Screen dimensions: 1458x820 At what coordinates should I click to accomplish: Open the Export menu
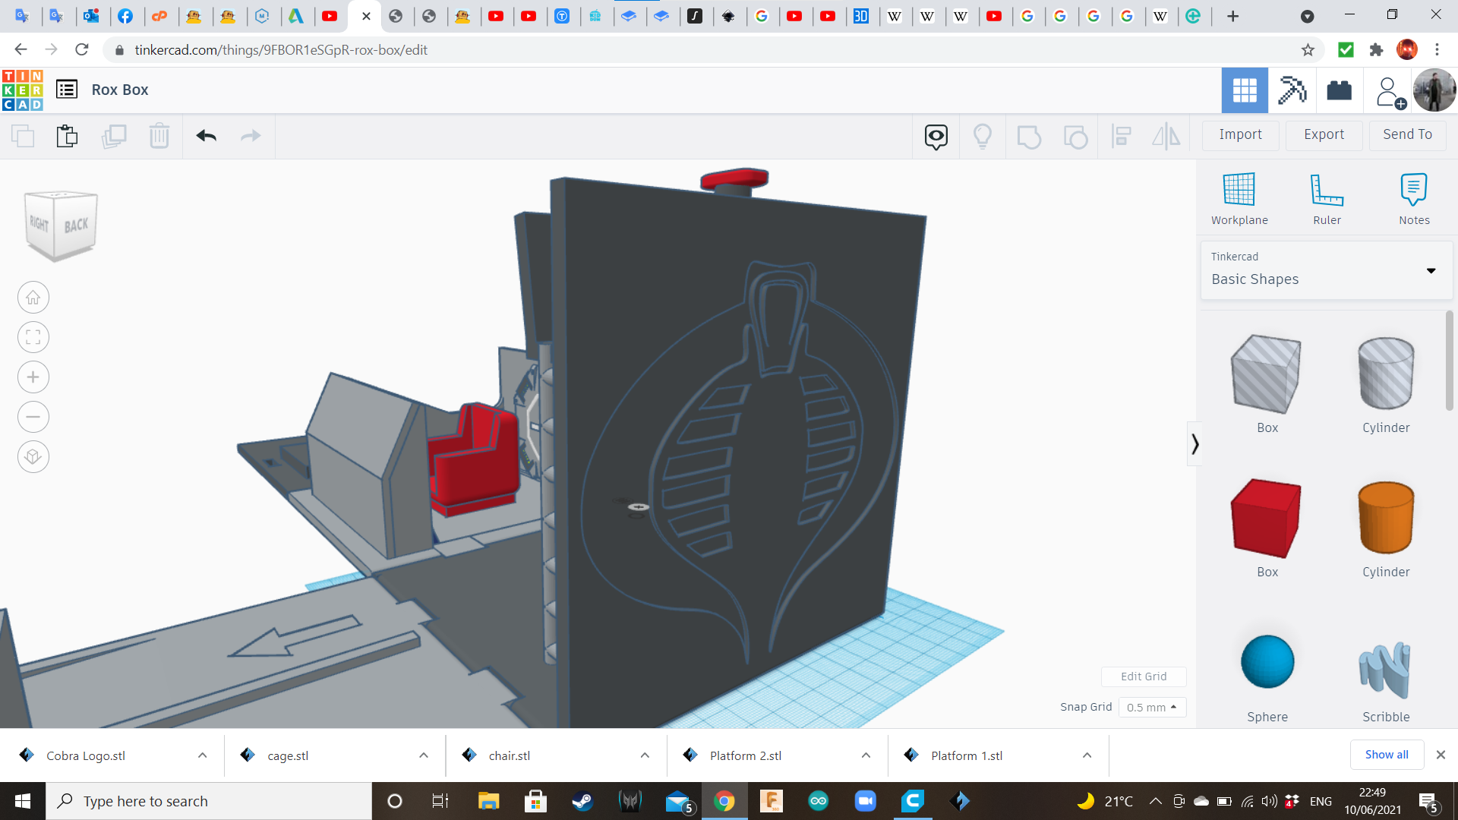(x=1324, y=134)
